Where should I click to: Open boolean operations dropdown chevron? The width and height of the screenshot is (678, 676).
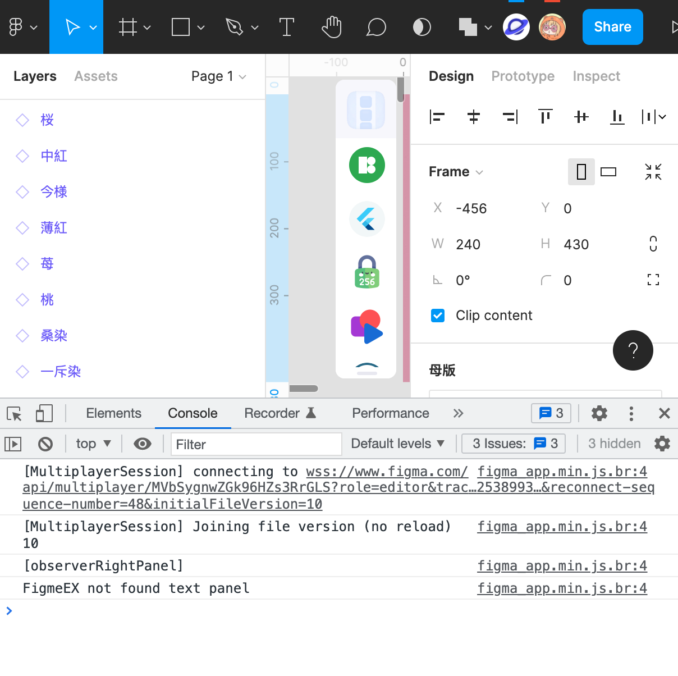(488, 27)
